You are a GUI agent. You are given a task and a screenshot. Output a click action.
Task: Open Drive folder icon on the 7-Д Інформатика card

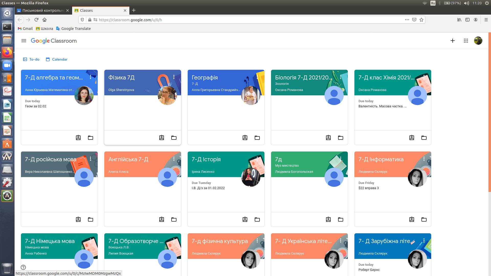point(424,220)
